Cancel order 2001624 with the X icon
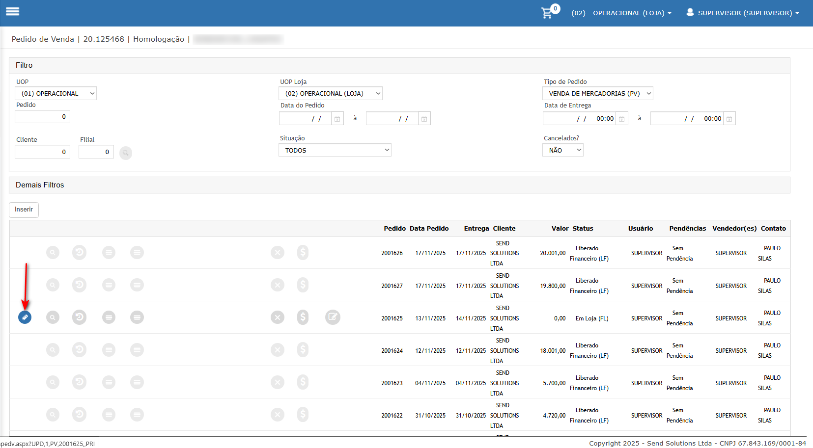The width and height of the screenshot is (813, 448). click(278, 350)
